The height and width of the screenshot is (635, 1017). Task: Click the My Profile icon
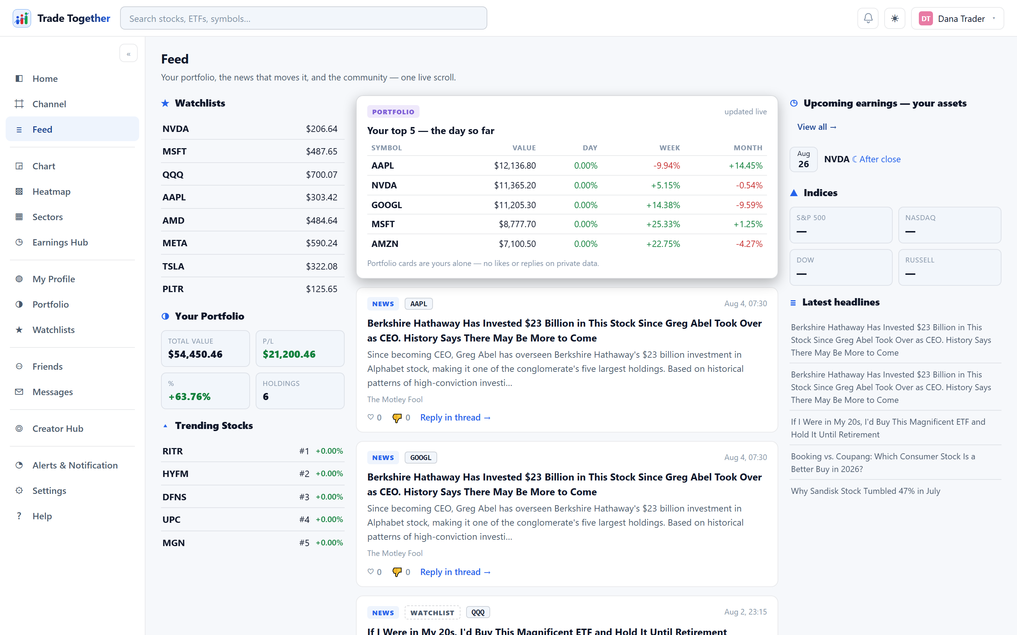click(19, 279)
